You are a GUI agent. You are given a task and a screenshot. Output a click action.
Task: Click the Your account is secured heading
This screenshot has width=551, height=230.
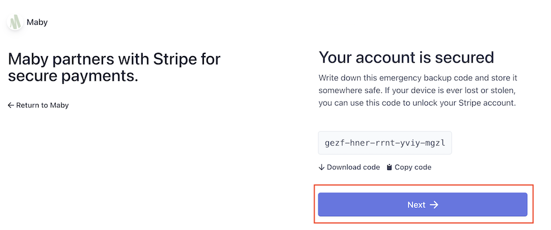click(406, 58)
